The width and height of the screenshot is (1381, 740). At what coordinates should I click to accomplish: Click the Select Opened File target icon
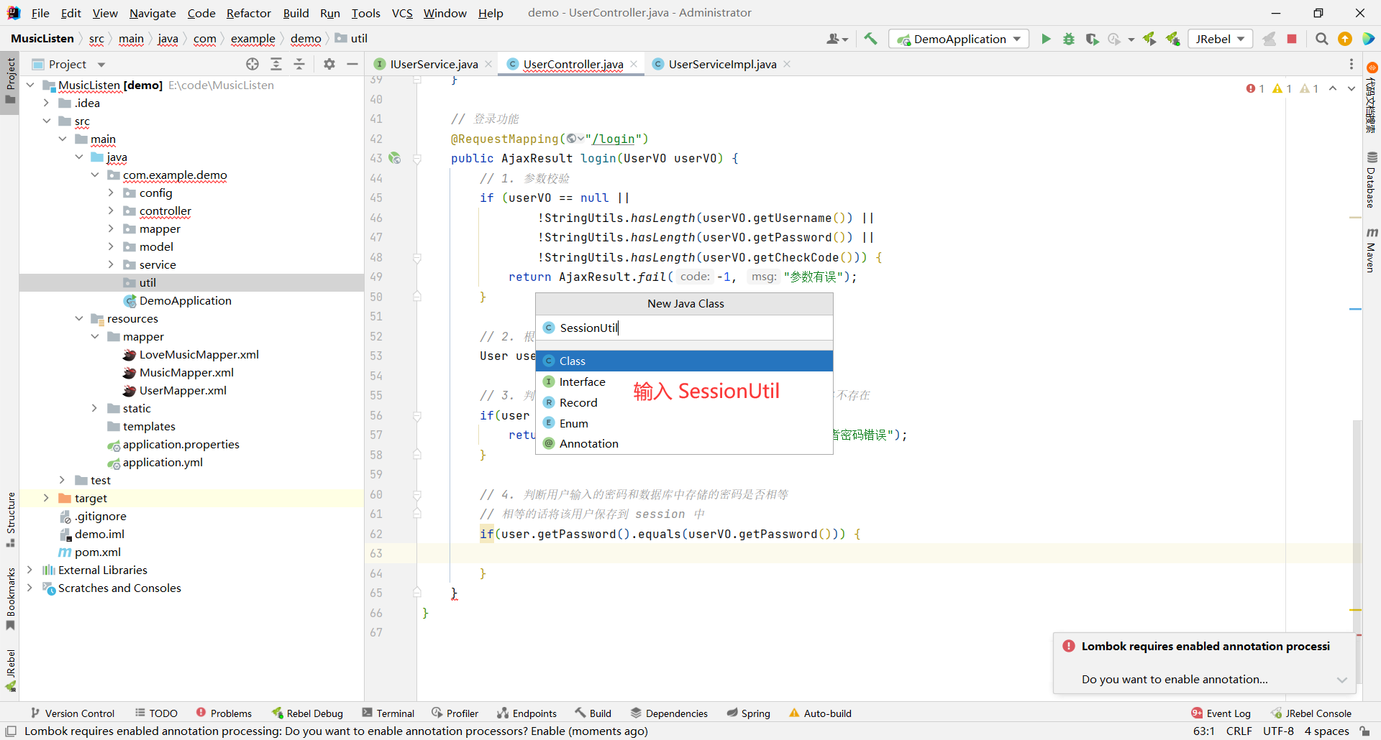pos(252,64)
